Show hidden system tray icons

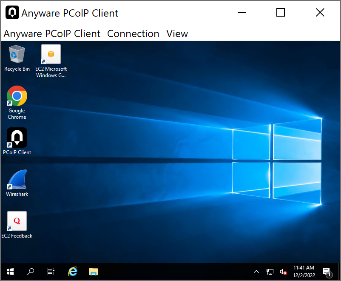pos(256,272)
